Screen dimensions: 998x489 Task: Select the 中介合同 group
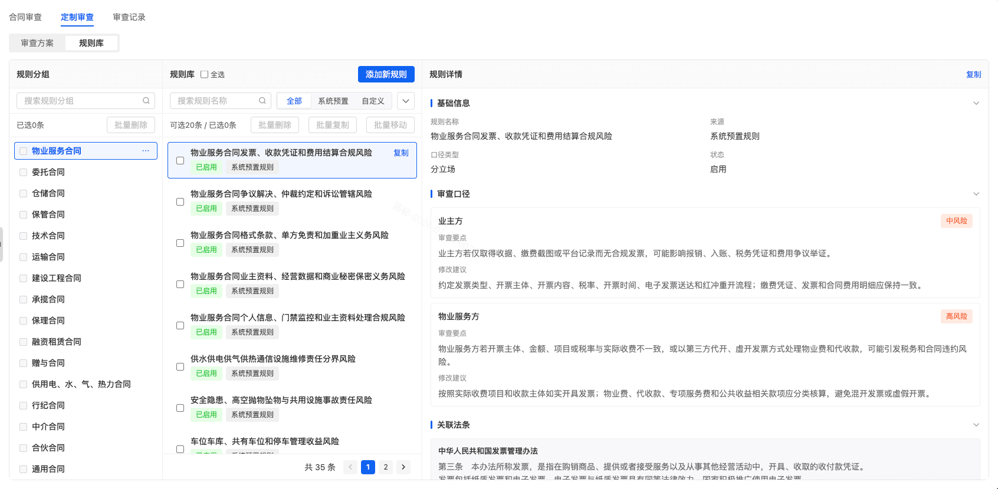point(86,427)
